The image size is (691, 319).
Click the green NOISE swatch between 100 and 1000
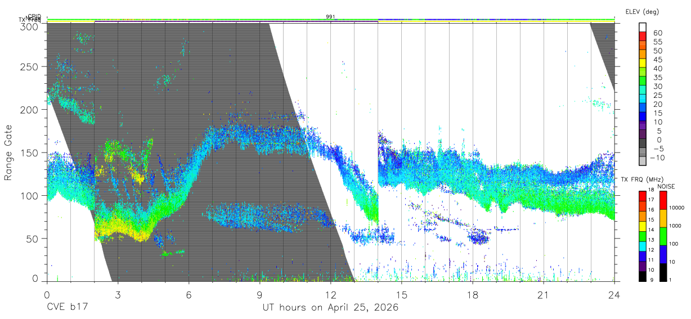click(x=663, y=236)
